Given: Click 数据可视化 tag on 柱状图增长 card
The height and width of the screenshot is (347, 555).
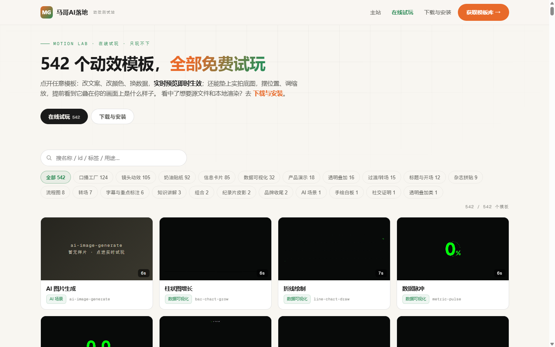Looking at the screenshot, I should (178, 299).
